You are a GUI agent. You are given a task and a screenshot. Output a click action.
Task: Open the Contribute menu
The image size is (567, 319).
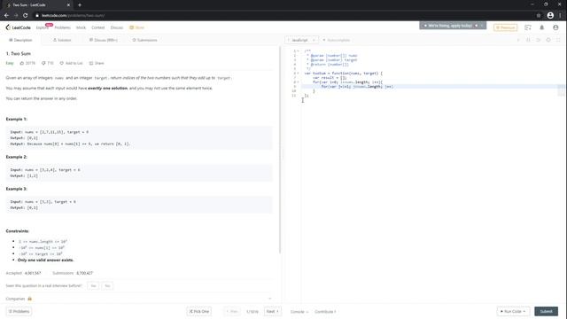tap(325, 312)
